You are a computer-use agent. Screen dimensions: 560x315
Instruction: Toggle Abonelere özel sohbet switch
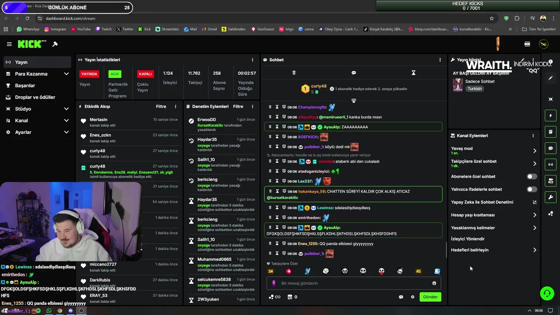[x=532, y=176]
